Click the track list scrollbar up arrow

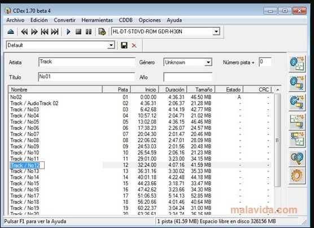pos(277,90)
